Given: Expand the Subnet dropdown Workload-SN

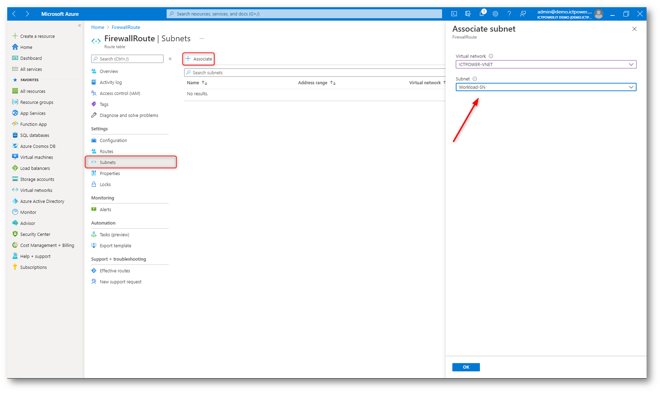Looking at the screenshot, I should (x=546, y=87).
